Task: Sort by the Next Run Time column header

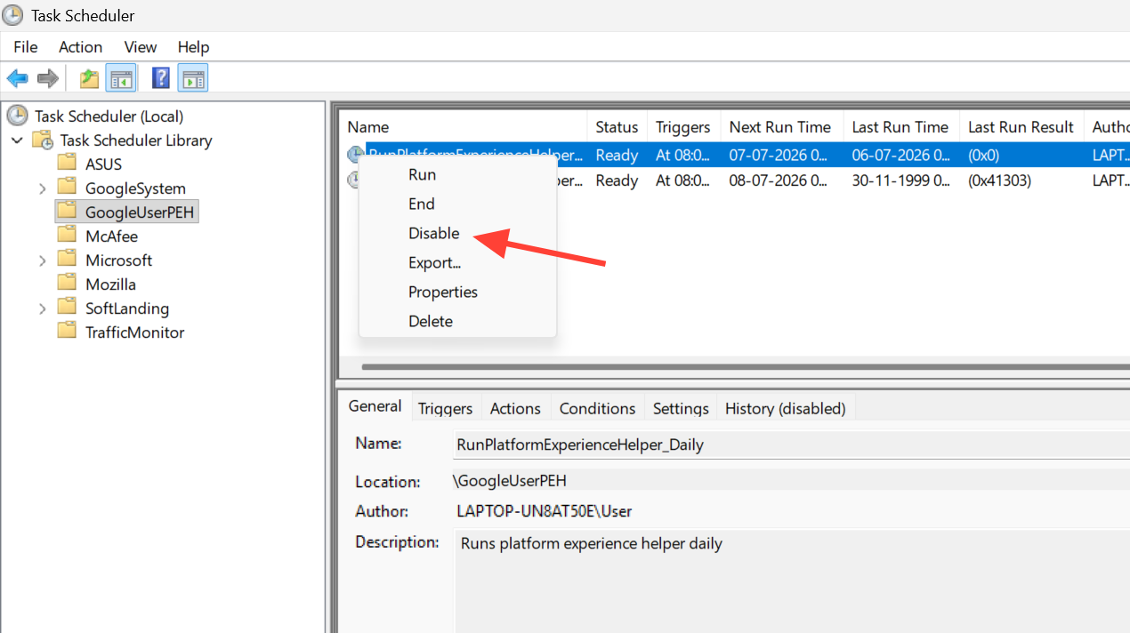Action: pos(780,126)
